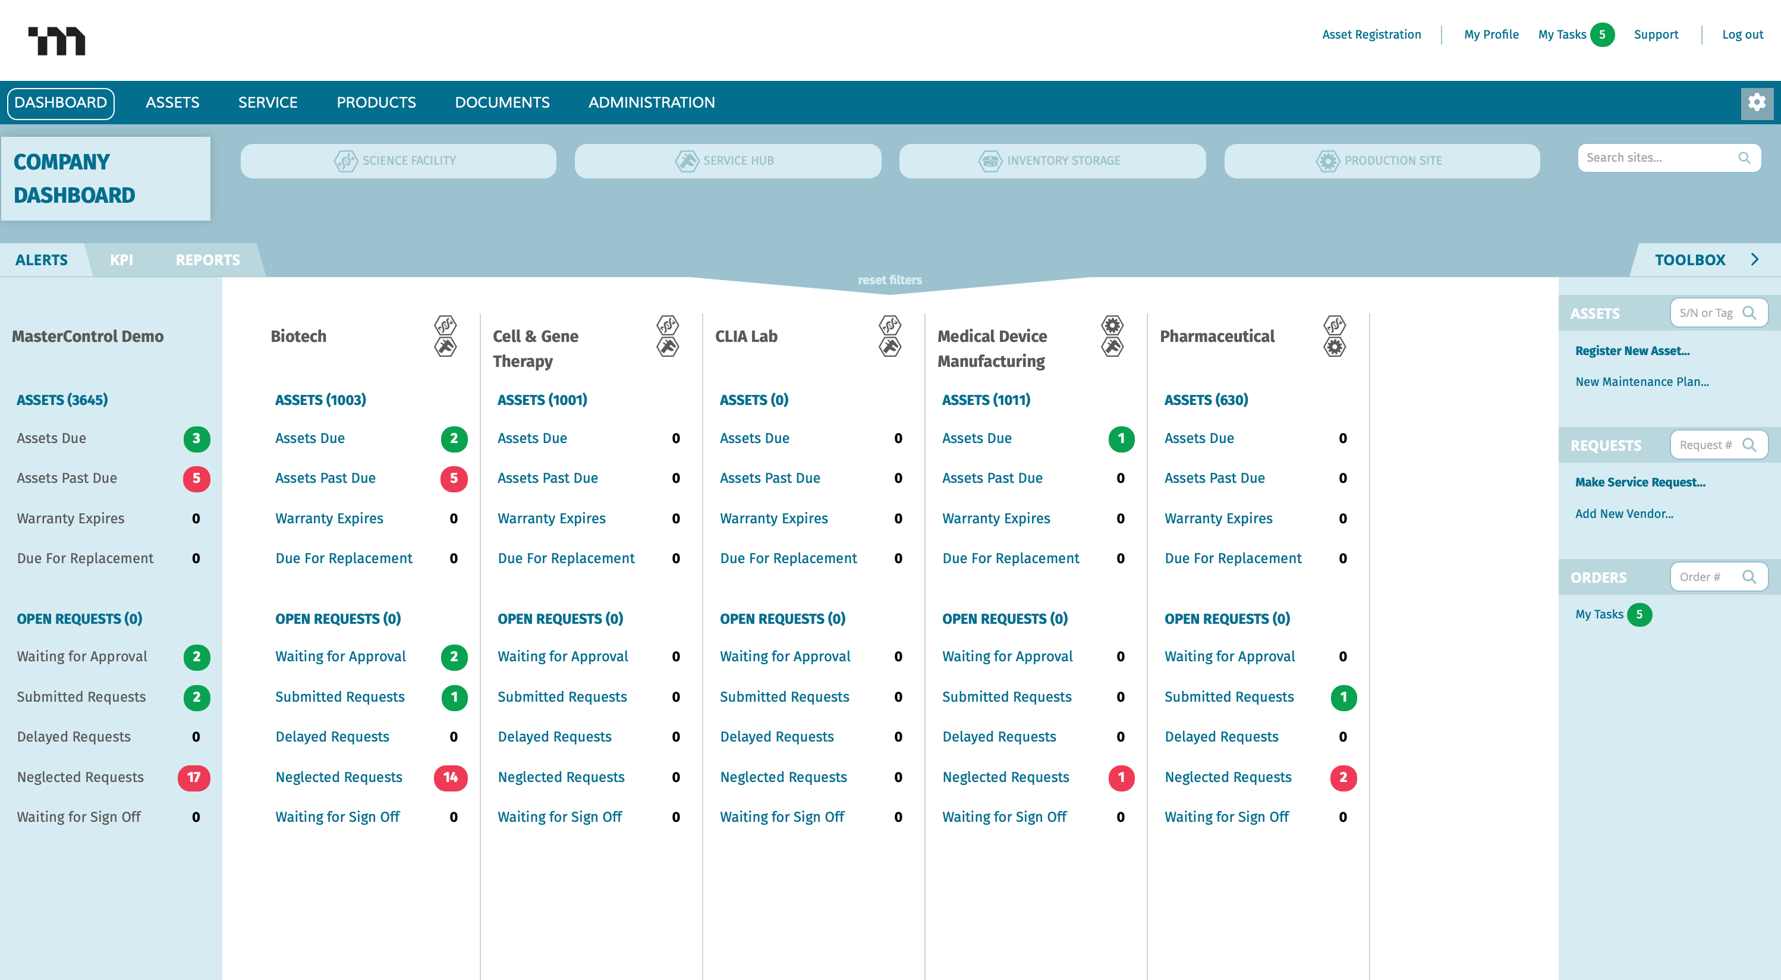This screenshot has width=1781, height=980.
Task: Open settings via gear icon on navigation bar
Action: tap(1757, 102)
